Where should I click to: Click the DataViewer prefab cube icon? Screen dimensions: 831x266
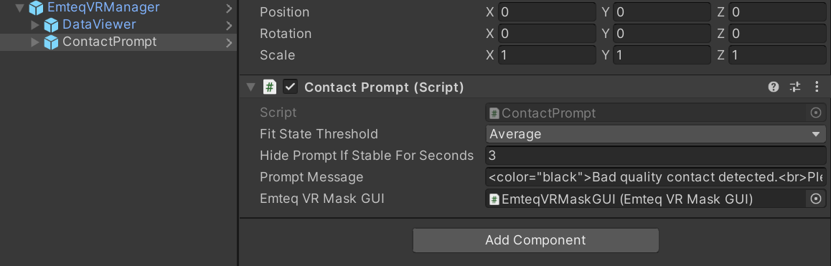tap(51, 25)
